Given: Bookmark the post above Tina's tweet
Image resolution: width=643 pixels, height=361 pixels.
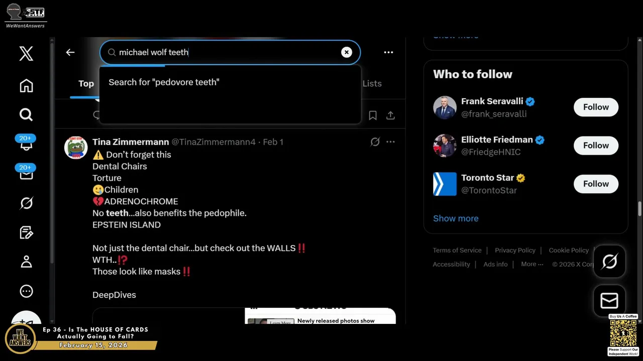Looking at the screenshot, I should click(373, 115).
